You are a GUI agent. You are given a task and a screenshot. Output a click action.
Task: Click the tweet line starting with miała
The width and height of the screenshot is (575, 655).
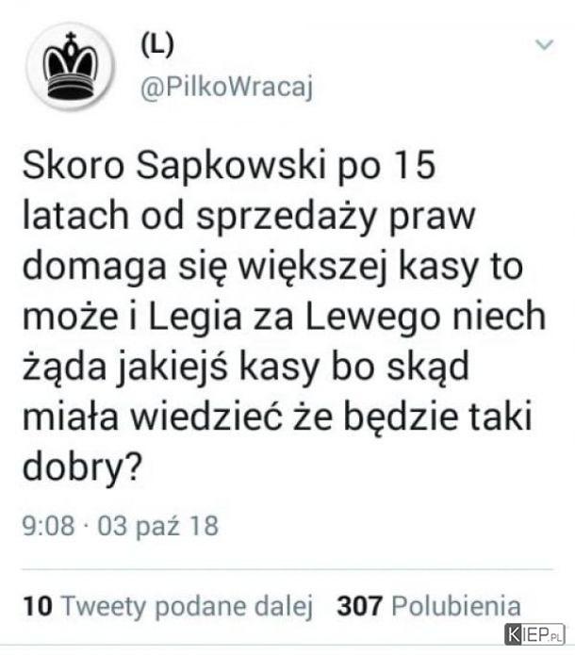(x=277, y=417)
